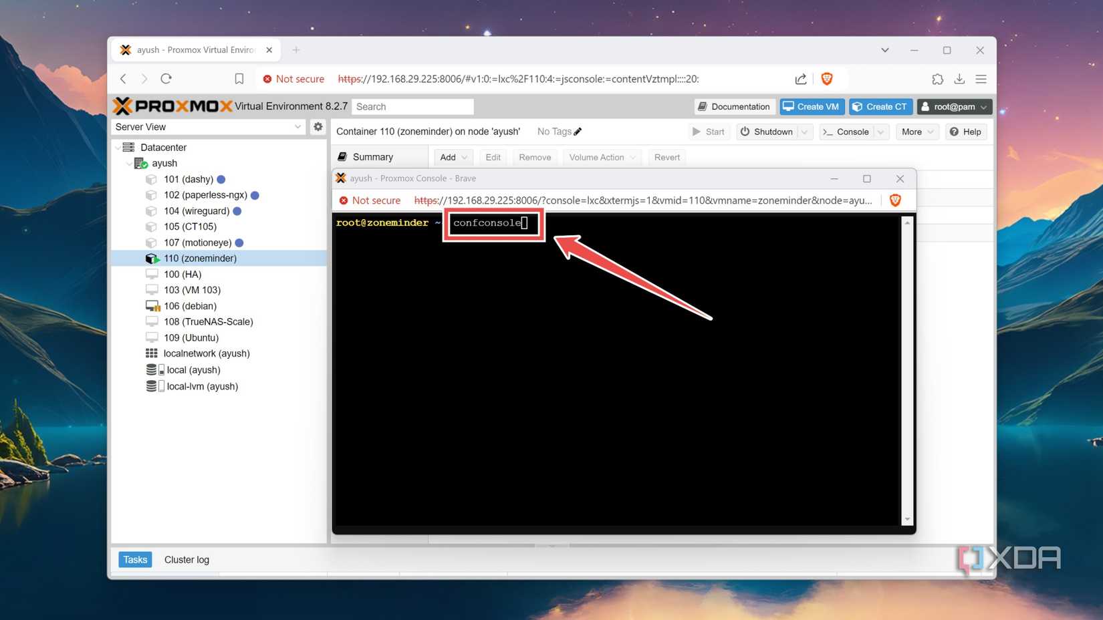The image size is (1103, 620).
Task: Click the share icon in address bar
Action: [801, 79]
